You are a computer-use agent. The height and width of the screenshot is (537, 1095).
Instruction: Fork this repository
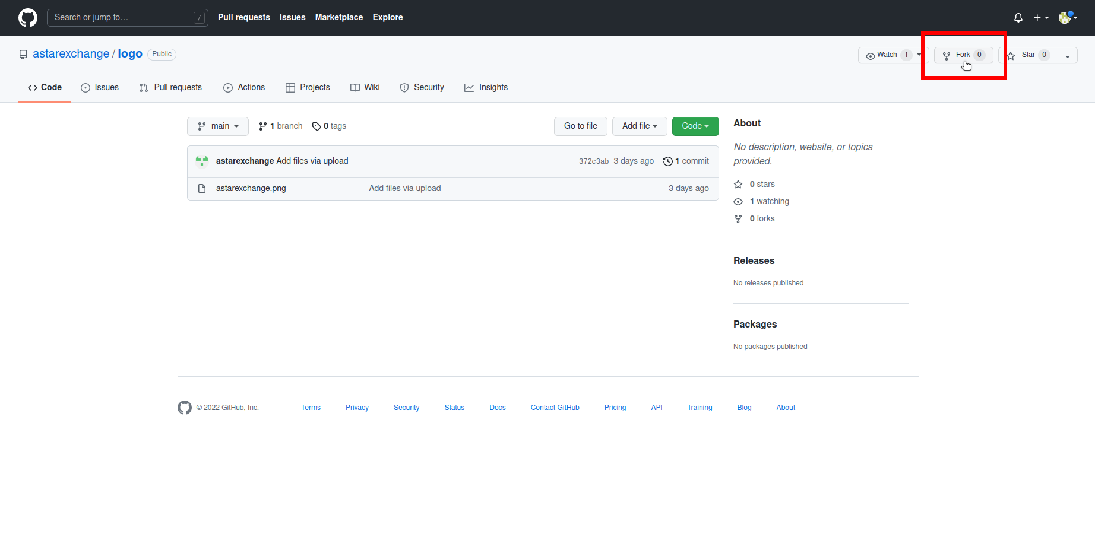coord(964,55)
